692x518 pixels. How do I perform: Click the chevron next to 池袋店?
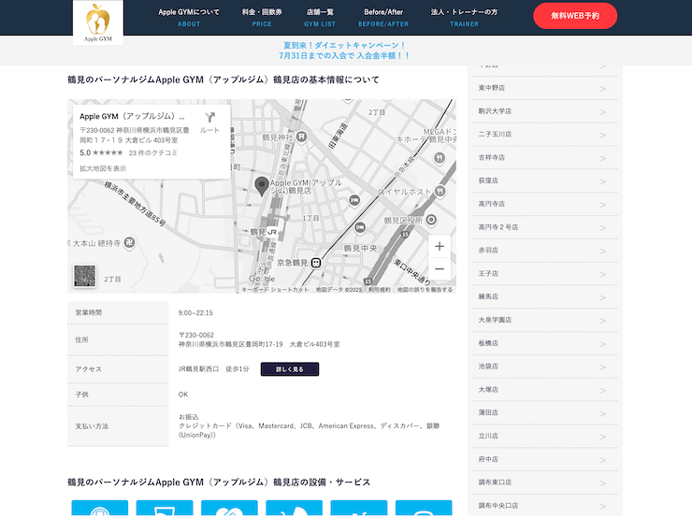click(x=603, y=367)
